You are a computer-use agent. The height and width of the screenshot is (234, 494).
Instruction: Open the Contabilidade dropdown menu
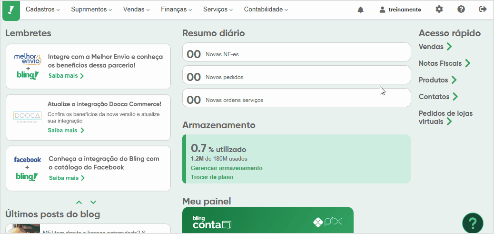266,10
